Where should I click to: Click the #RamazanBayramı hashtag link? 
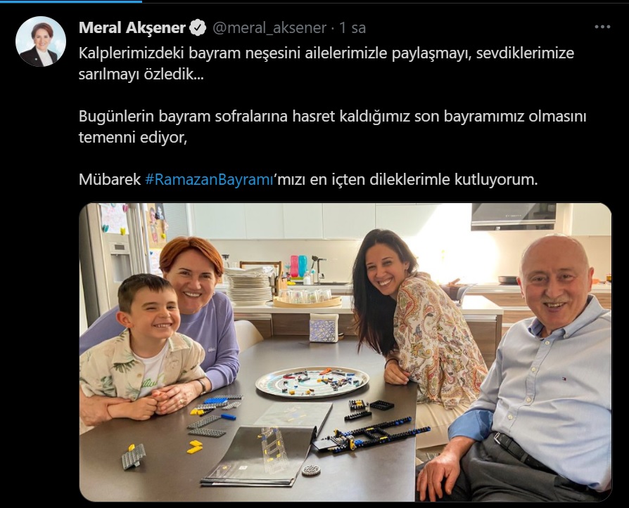click(209, 179)
